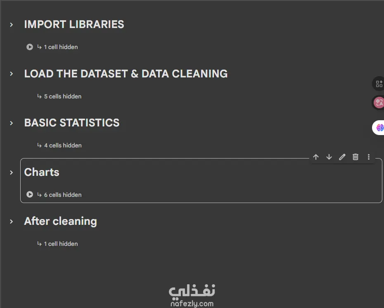Expand the BASIC STATISTICS section chevron

pyautogui.click(x=12, y=123)
